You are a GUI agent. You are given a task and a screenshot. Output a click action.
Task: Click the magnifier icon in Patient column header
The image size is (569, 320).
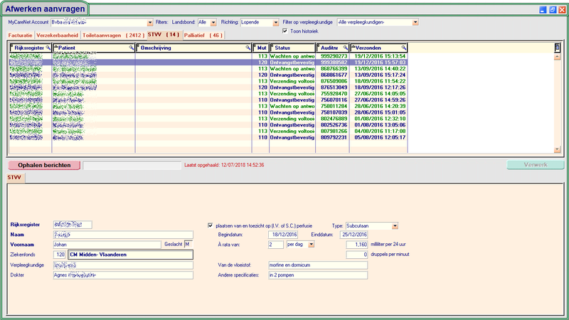click(x=132, y=47)
